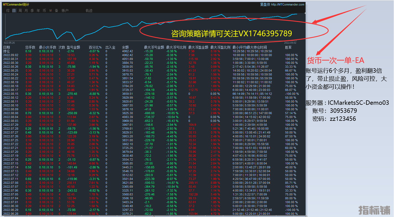
Task: Switch to the 账户 account tab
Action: point(65,11)
